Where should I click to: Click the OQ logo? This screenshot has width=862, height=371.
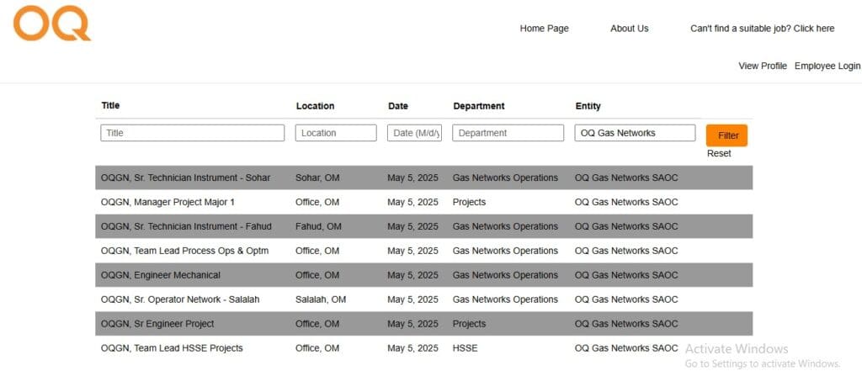[52, 23]
